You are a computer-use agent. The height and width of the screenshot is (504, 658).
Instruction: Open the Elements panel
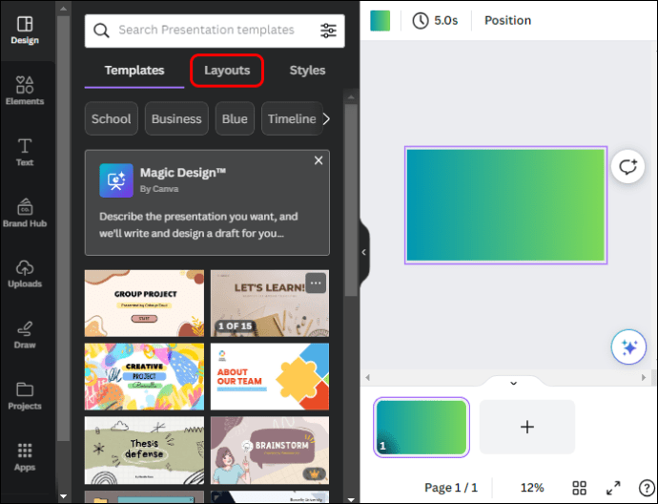click(25, 91)
